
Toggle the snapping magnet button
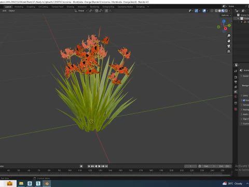coord(96,11)
